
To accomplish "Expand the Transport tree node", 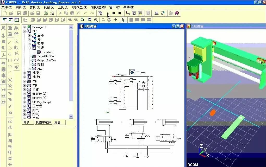I will pos(24,27).
